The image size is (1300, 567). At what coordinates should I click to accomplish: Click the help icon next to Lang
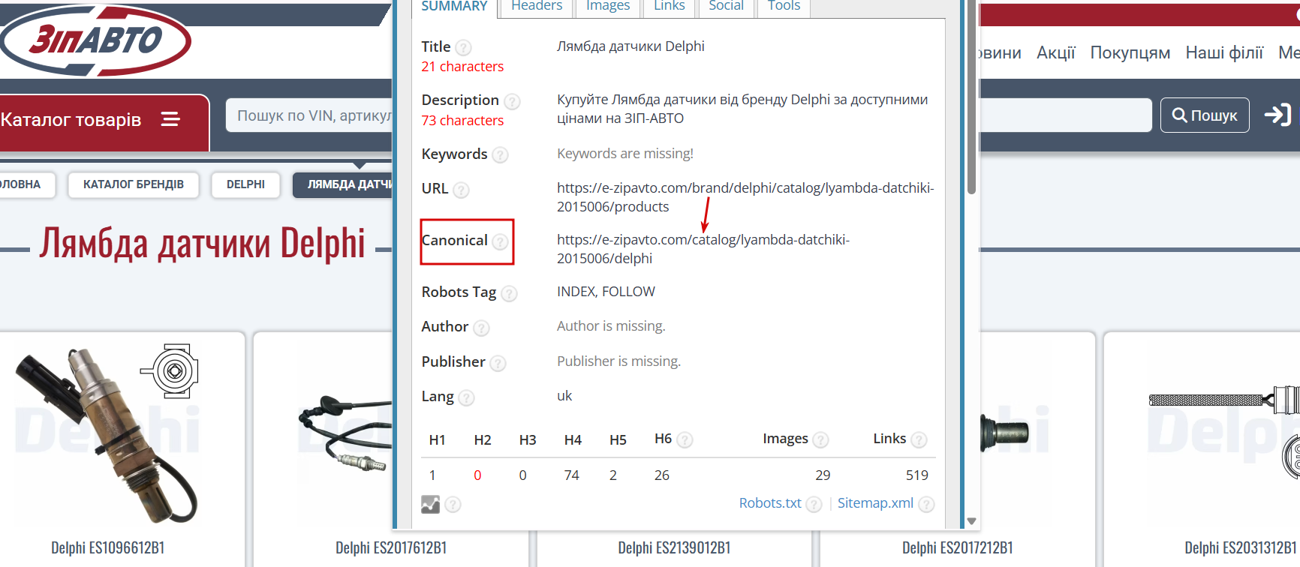click(x=466, y=397)
